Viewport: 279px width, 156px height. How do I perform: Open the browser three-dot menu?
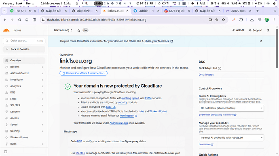click(274, 20)
